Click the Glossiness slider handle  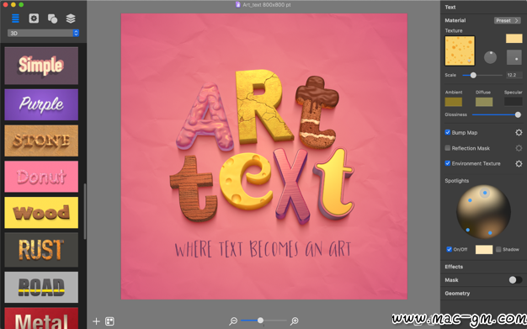tap(518, 115)
